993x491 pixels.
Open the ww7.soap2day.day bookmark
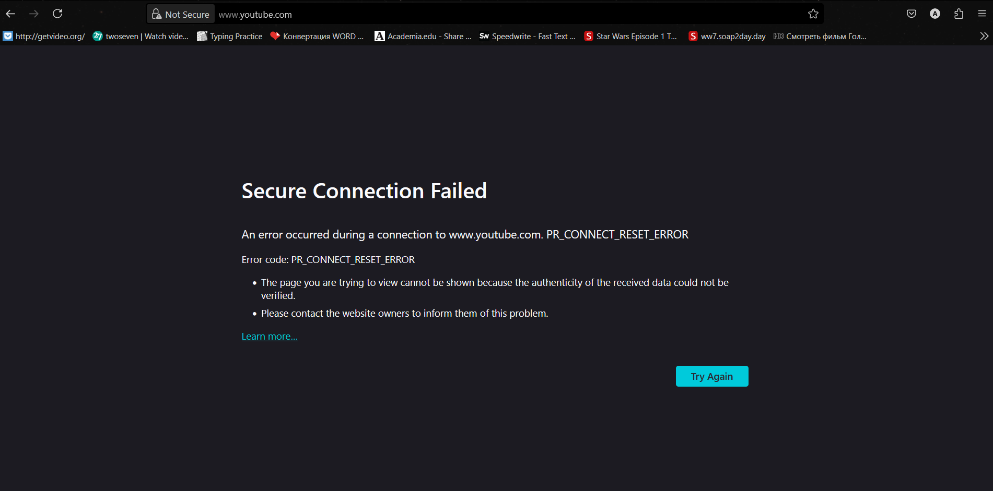point(727,36)
